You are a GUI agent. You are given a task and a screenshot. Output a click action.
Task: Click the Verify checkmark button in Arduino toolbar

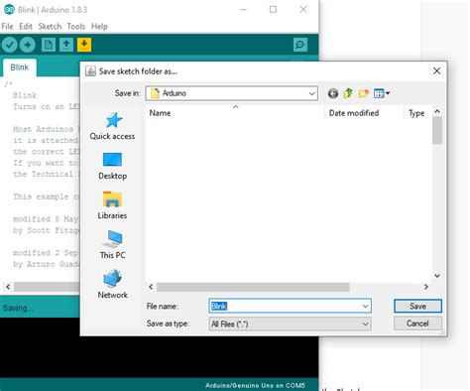(9, 45)
